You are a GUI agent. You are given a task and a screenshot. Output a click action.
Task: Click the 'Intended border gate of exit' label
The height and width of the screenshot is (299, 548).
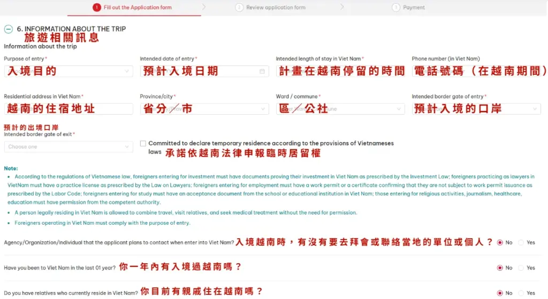(x=38, y=134)
